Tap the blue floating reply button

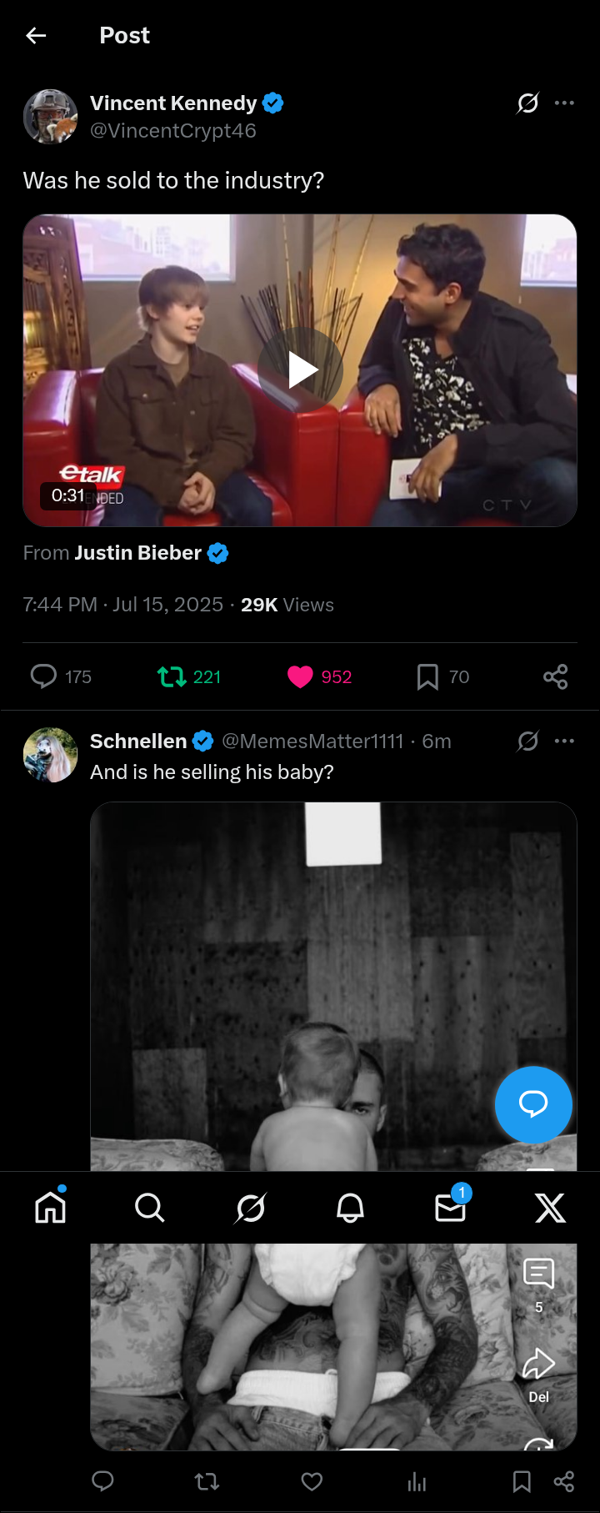[x=533, y=1104]
